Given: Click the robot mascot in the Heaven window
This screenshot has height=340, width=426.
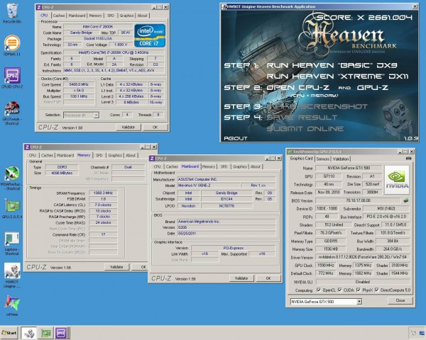Looking at the screenshot, I should point(397,118).
